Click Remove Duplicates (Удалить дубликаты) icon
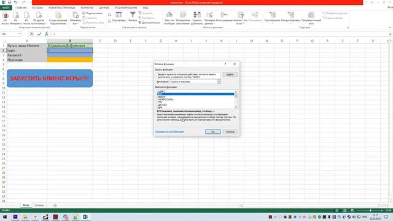393x221 pixels. click(x=197, y=18)
